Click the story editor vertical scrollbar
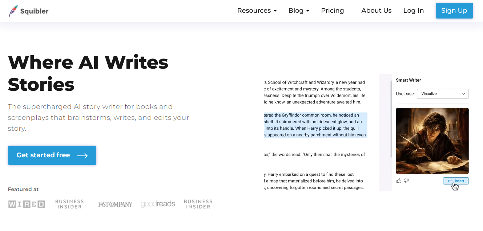The height and width of the screenshot is (231, 483). [391, 120]
